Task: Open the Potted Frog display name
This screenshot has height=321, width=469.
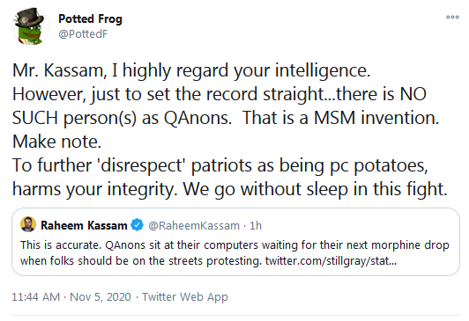Action: pos(90,18)
